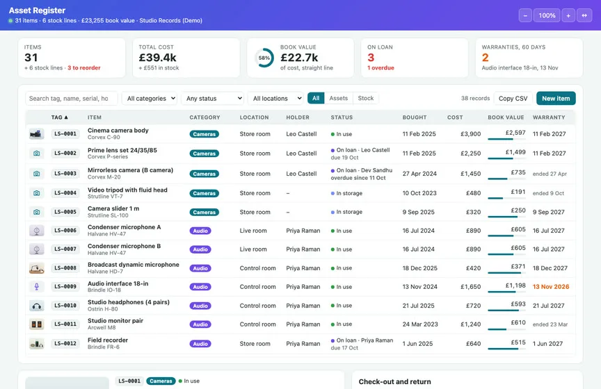Viewport: 601px width, 389px height.
Task: Click the fit-width arrows button
Action: pyautogui.click(x=584, y=15)
